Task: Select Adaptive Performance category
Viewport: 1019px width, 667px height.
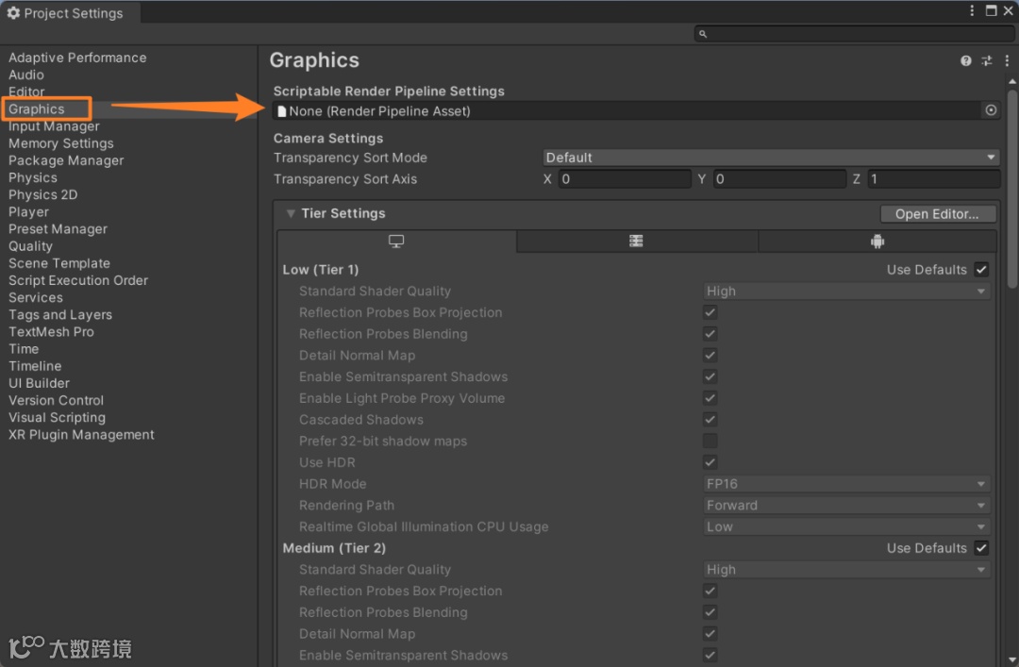Action: point(77,58)
